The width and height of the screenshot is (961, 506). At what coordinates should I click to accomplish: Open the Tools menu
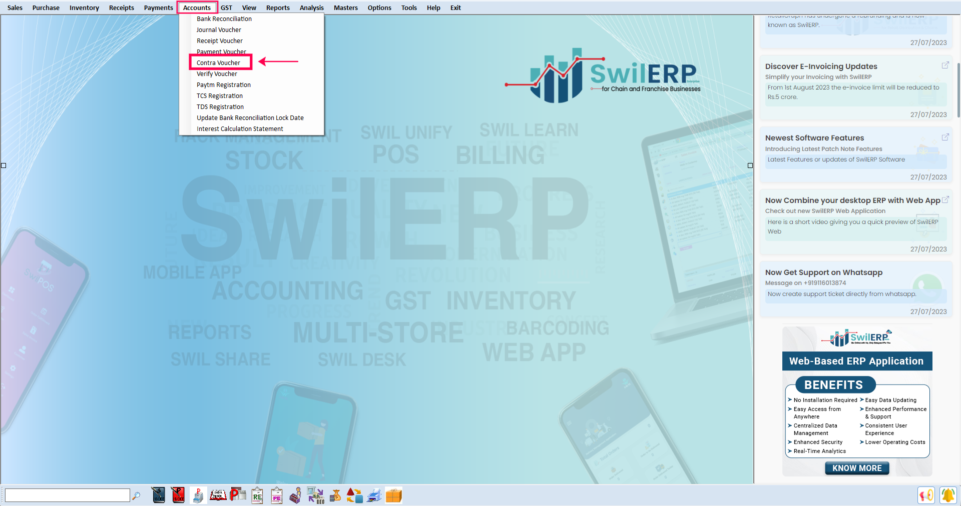409,7
